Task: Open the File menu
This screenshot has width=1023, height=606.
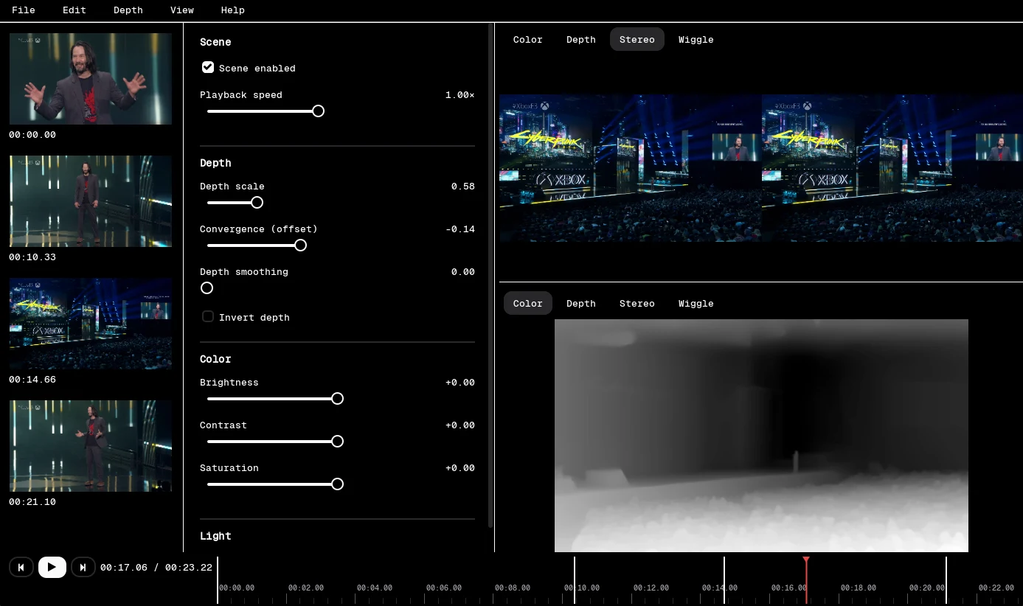Action: 24,10
